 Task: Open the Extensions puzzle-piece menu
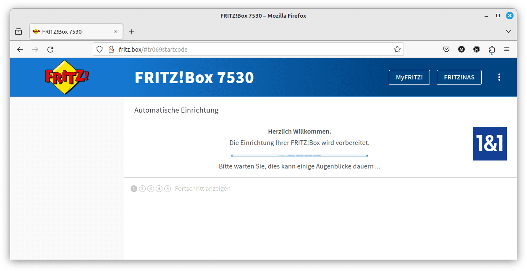[492, 50]
